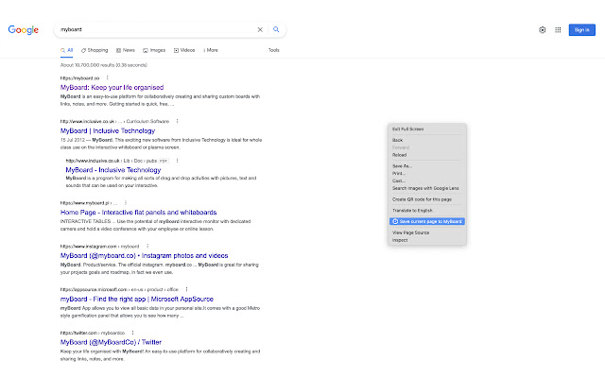Image resolution: width=605 pixels, height=378 pixels.
Task: Open the Google apps grid
Action: tap(559, 30)
